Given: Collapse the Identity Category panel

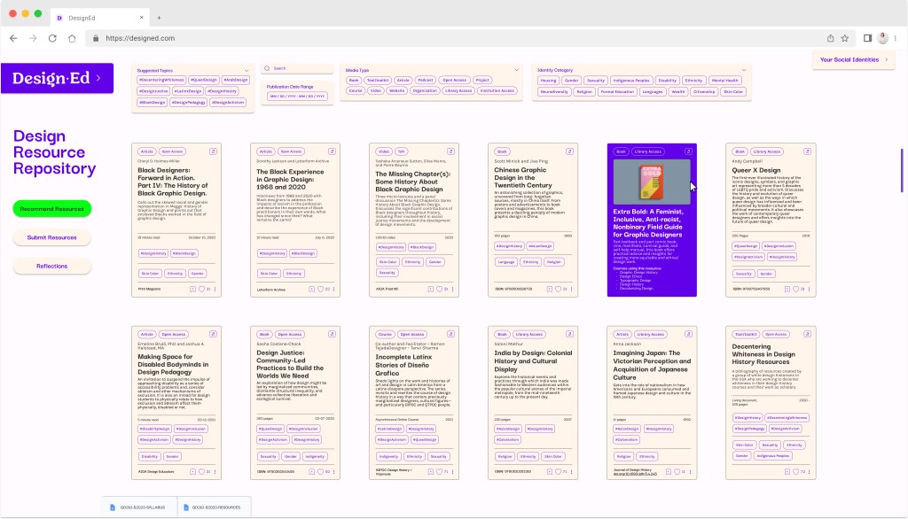Looking at the screenshot, I should point(743,69).
